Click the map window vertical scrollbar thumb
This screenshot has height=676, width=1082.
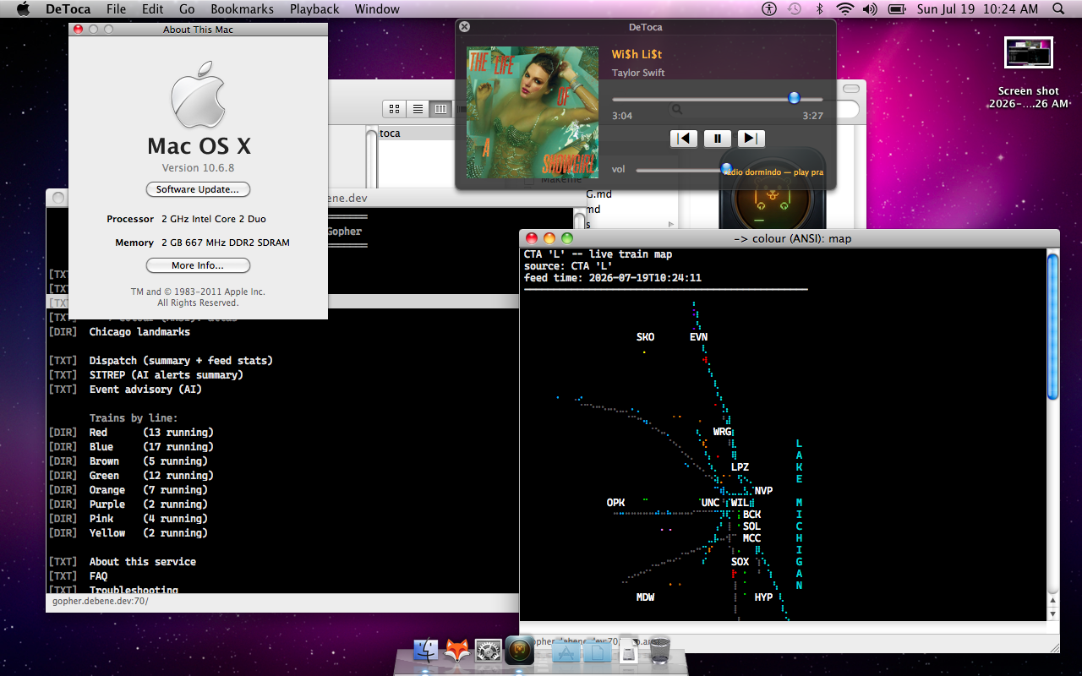pos(1052,327)
